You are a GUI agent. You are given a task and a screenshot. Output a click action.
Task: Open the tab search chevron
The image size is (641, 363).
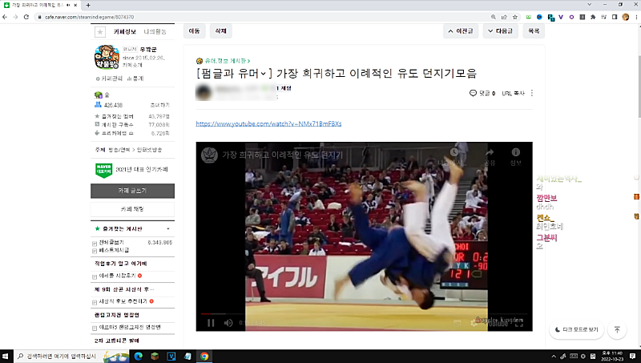point(590,5)
